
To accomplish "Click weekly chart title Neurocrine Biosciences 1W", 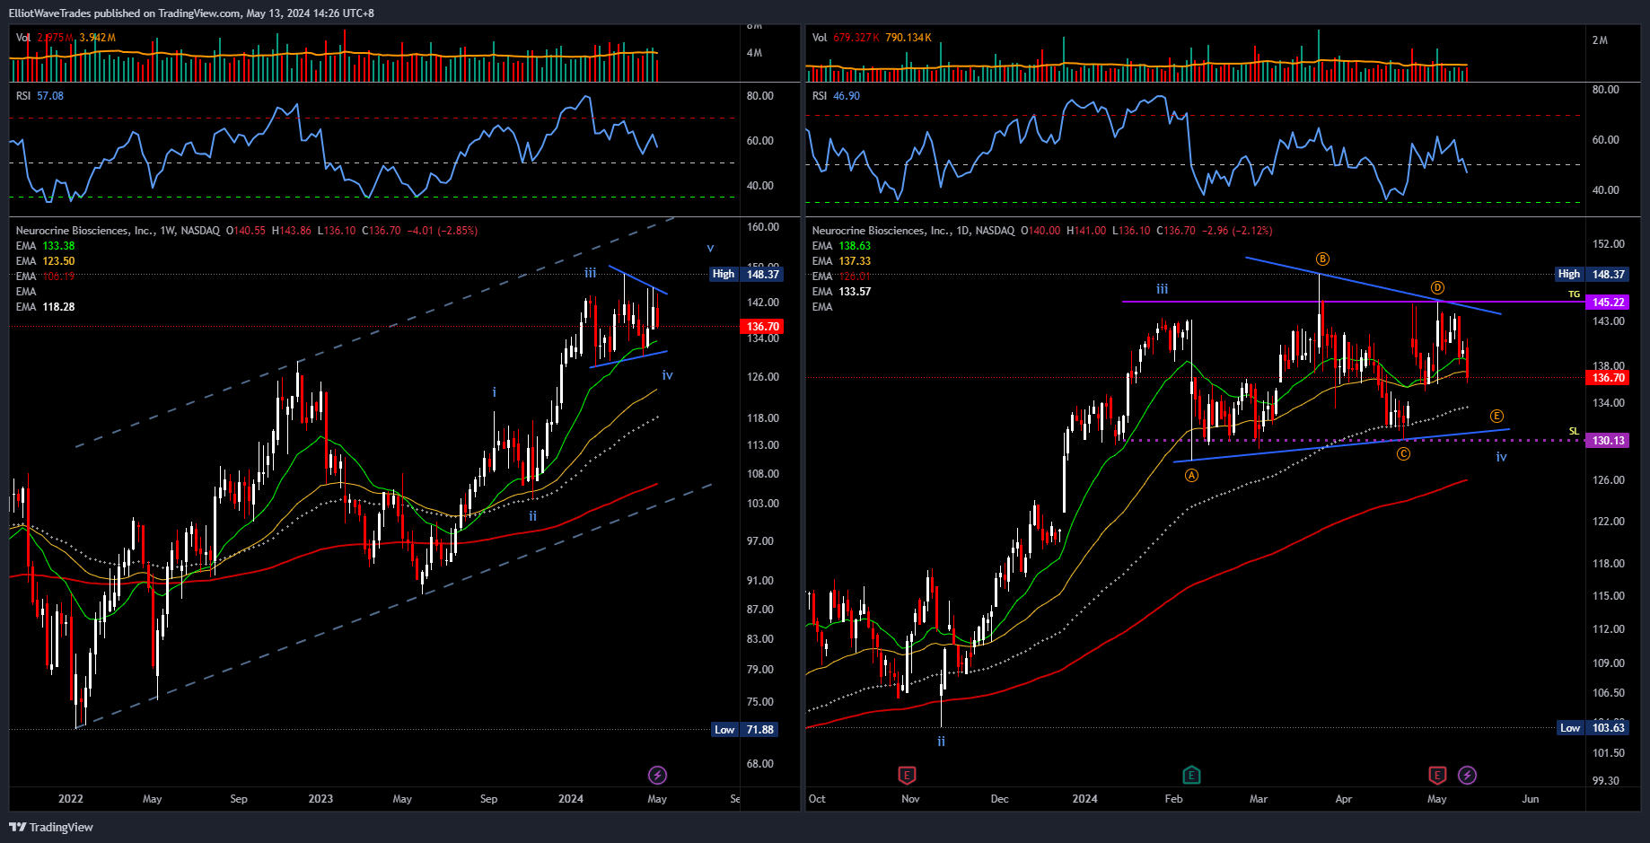I will [x=118, y=231].
